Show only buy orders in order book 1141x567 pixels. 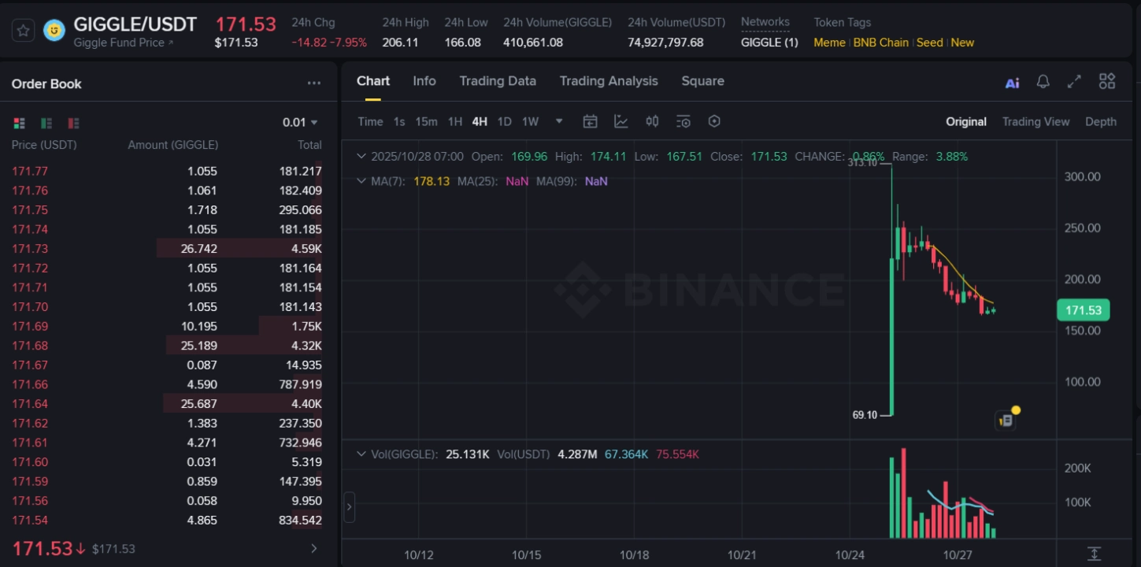click(46, 123)
